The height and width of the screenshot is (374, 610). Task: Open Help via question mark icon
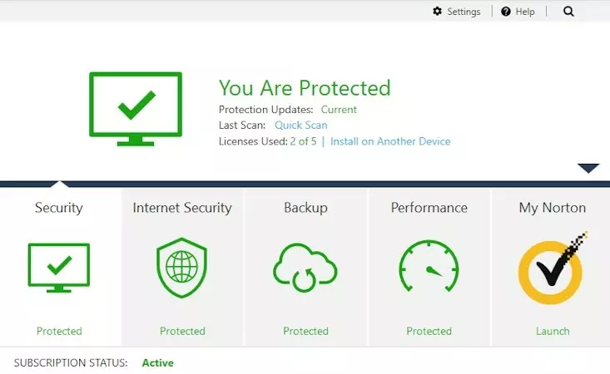(505, 12)
